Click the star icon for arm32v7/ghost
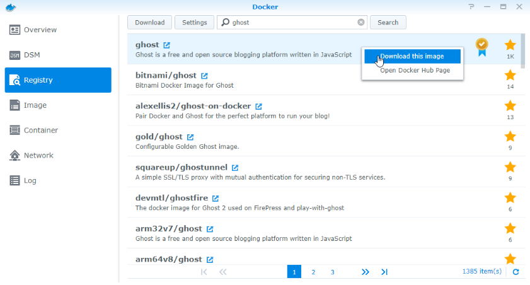The width and height of the screenshot is (530, 285). click(x=510, y=228)
